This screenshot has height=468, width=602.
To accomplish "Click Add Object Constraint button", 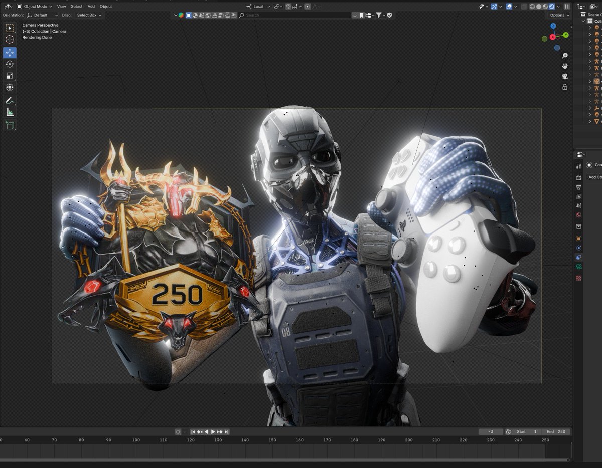I will pos(594,177).
